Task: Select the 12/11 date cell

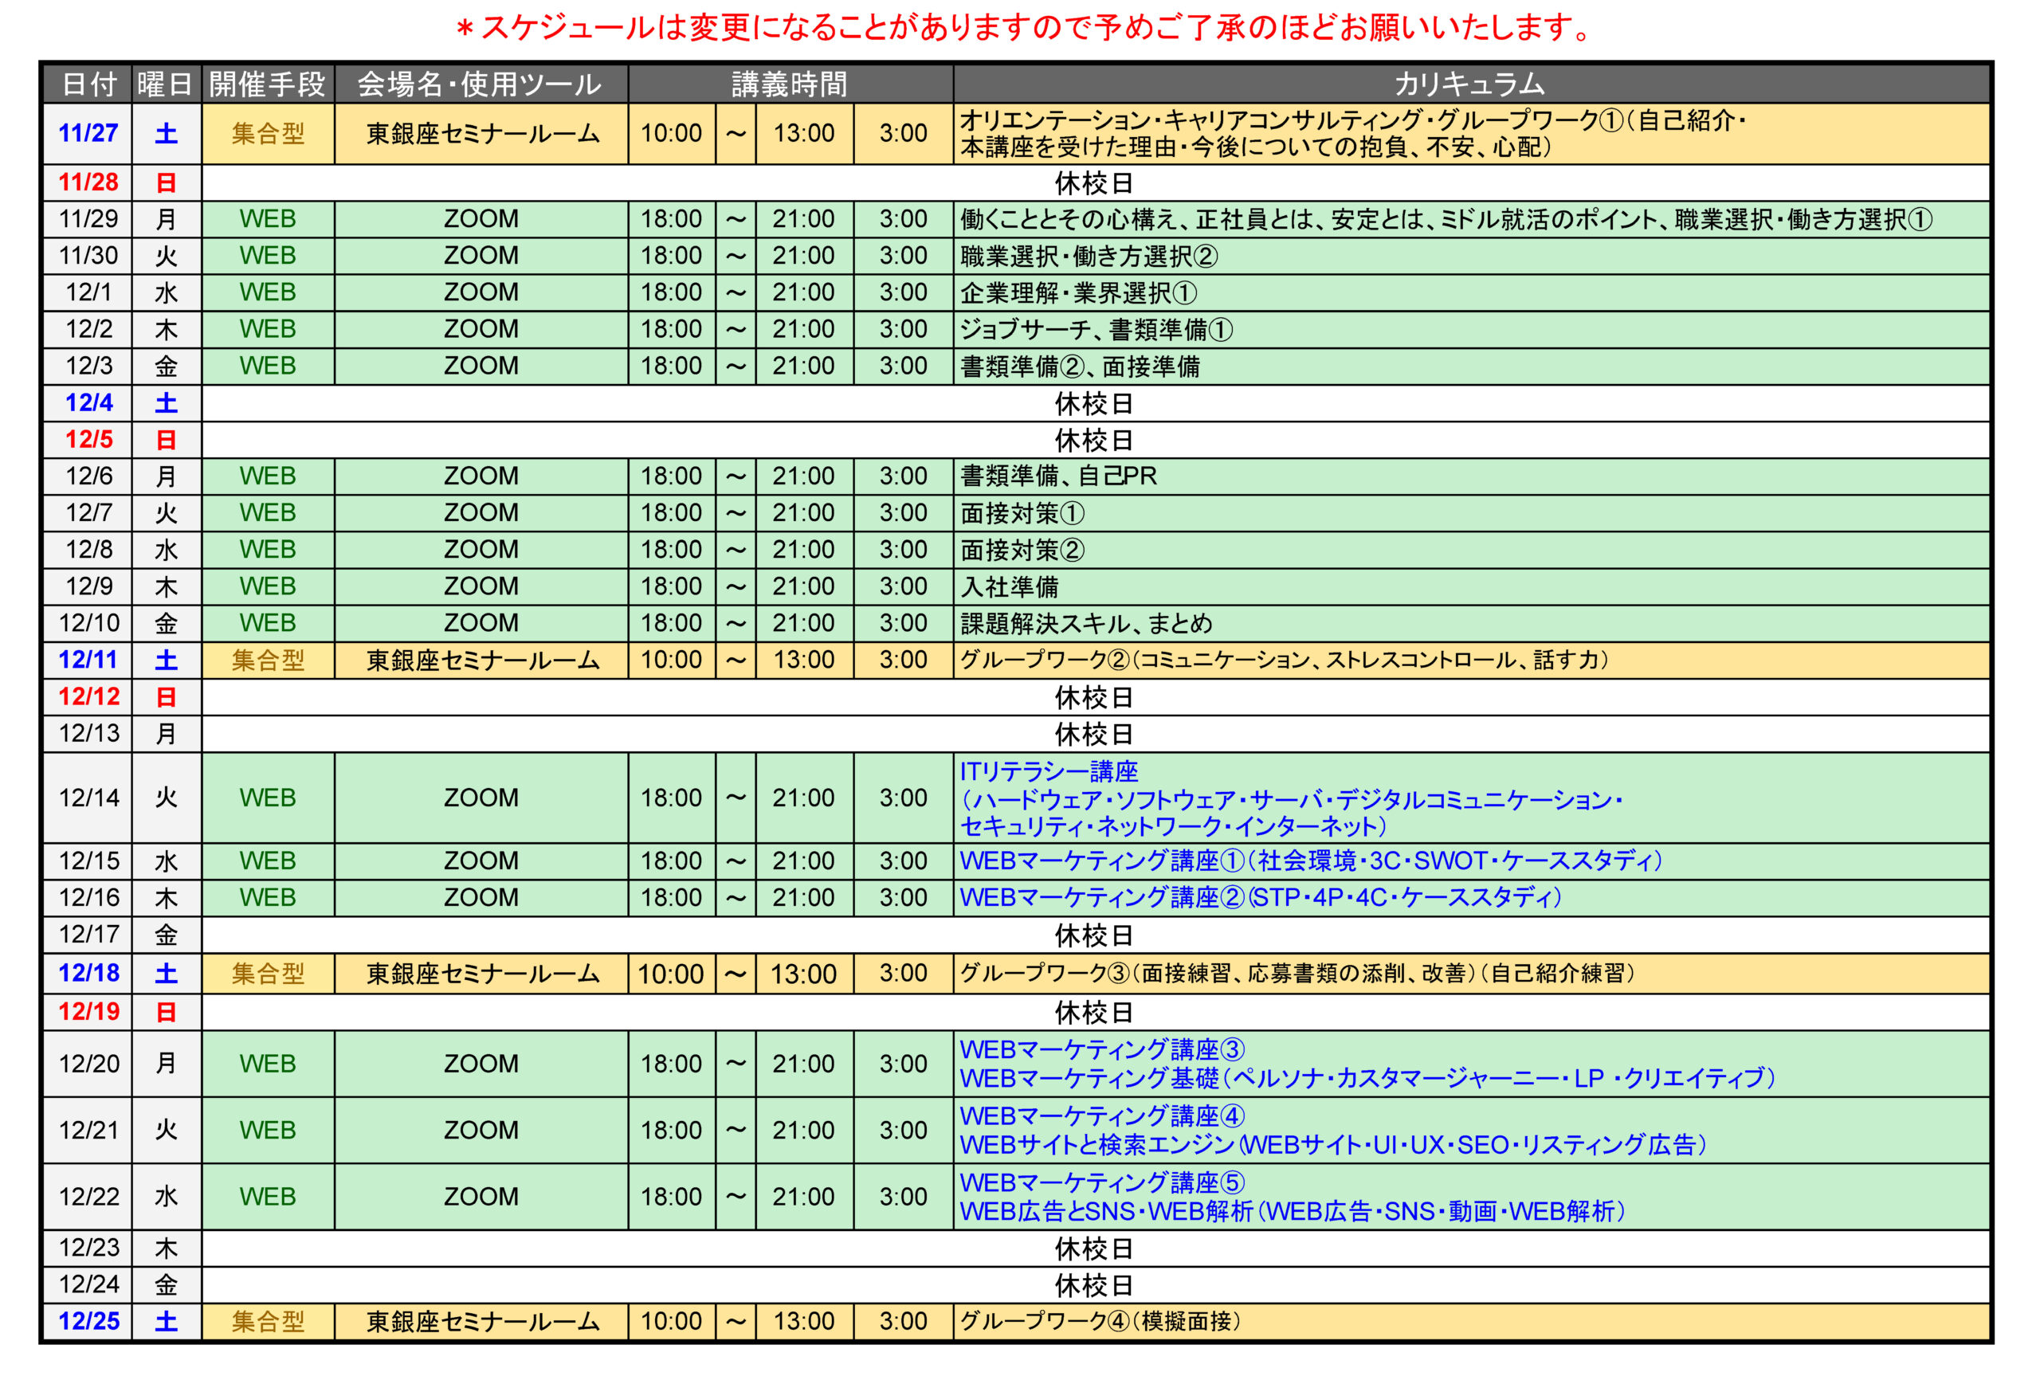Action: point(88,661)
